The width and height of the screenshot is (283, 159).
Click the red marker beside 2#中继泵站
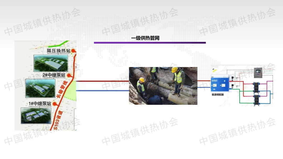tap(69, 76)
